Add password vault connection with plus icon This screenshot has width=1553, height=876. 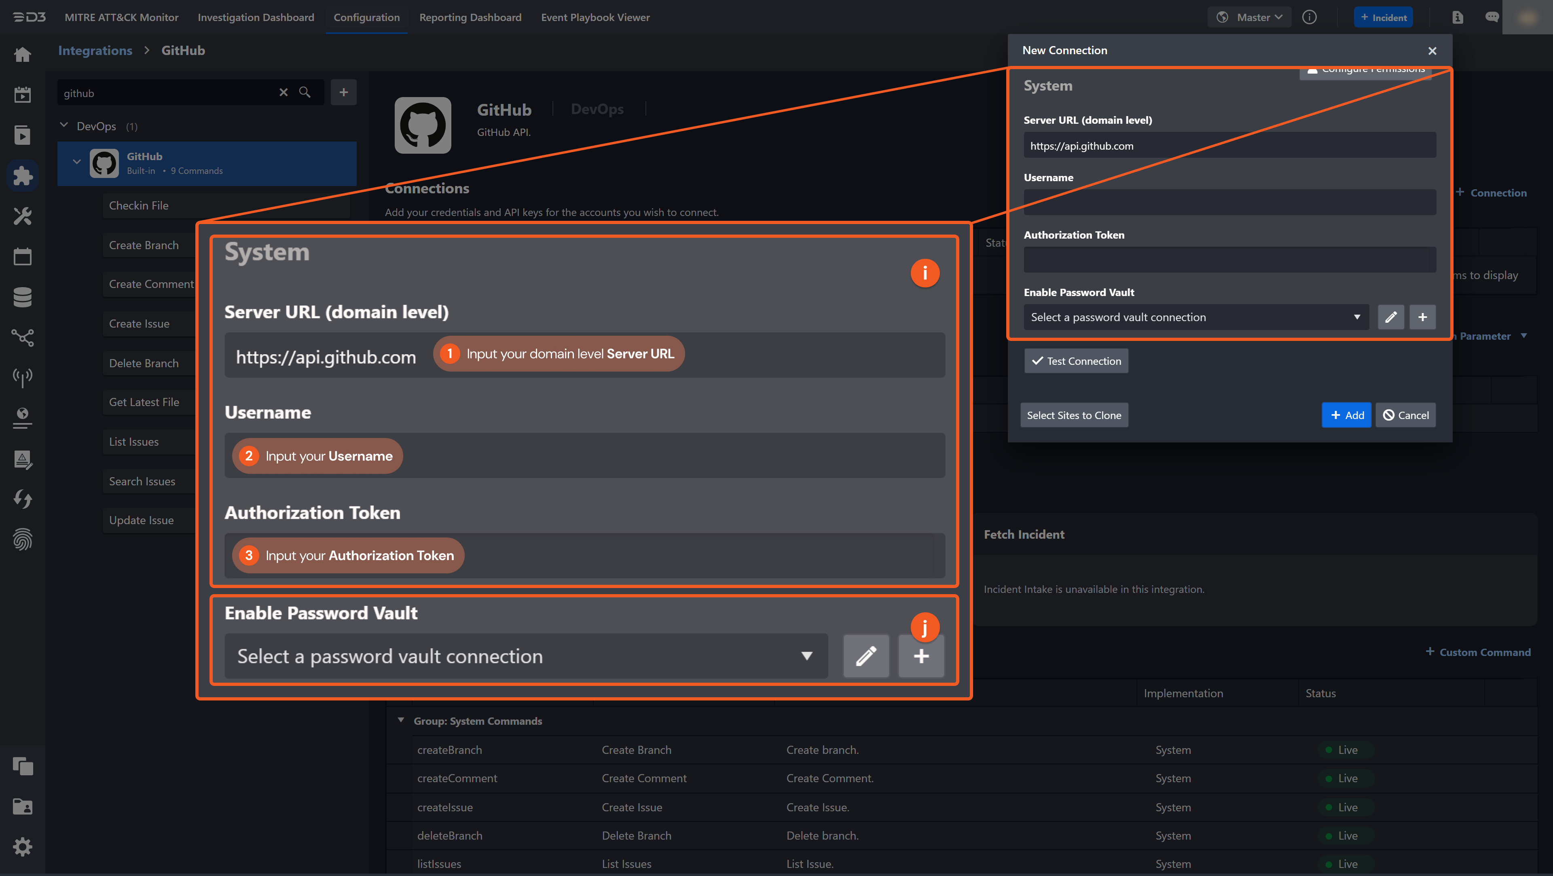point(1422,317)
